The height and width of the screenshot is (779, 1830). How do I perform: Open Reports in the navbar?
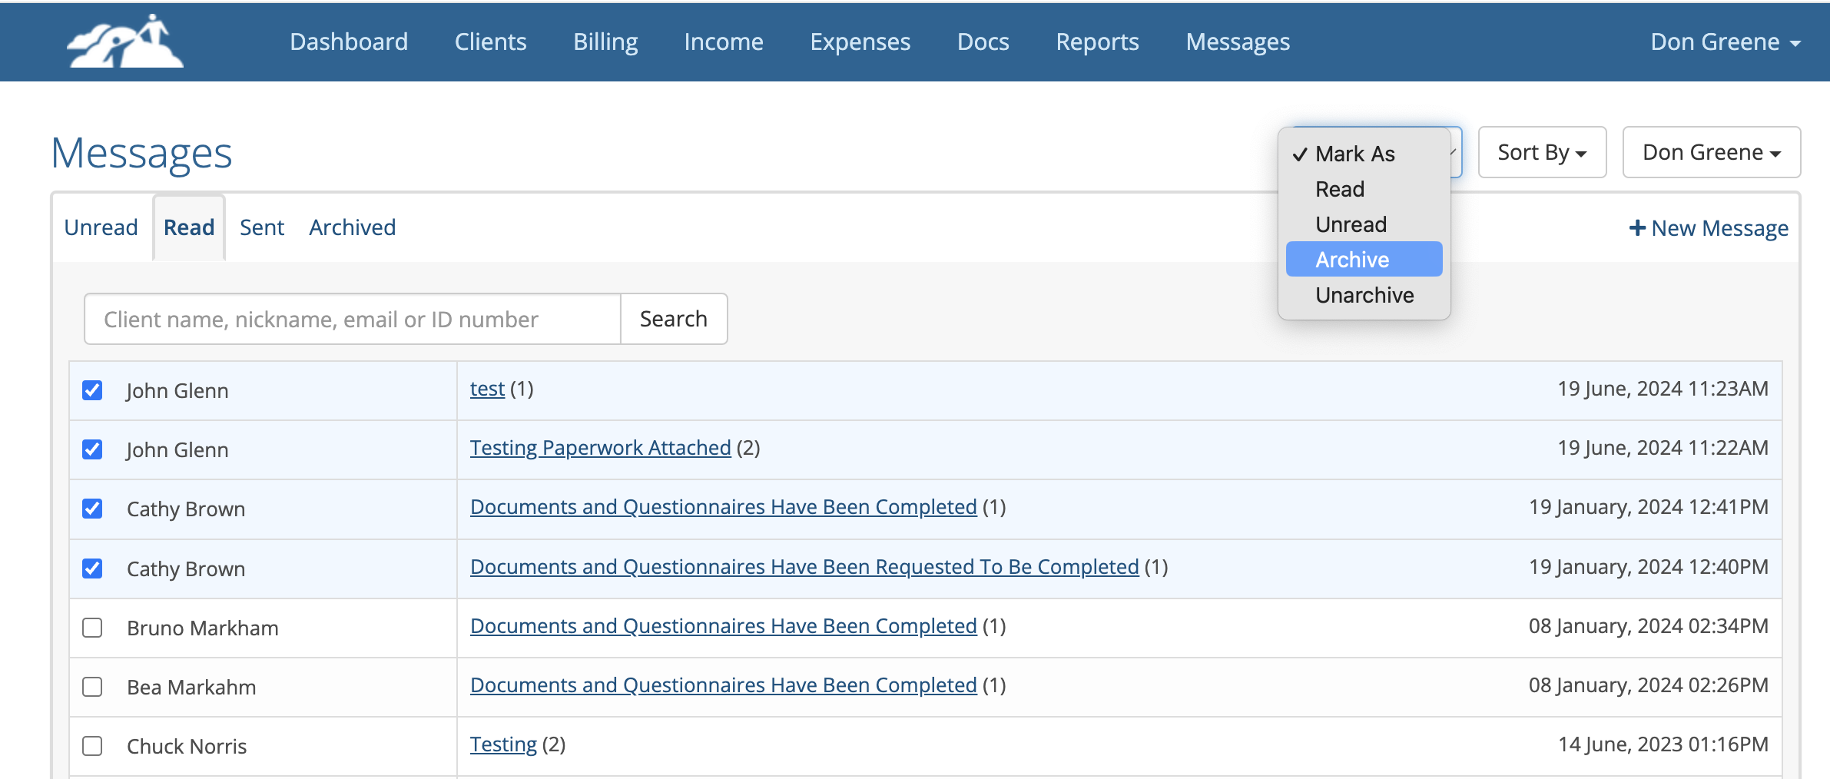pyautogui.click(x=1098, y=41)
